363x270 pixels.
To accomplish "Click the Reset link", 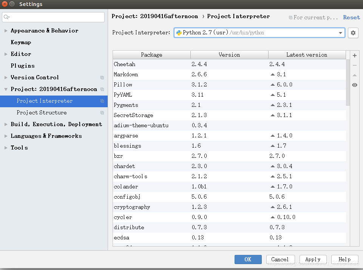I will pos(351,18).
